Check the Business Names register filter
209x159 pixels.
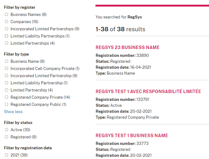click(x=7, y=14)
